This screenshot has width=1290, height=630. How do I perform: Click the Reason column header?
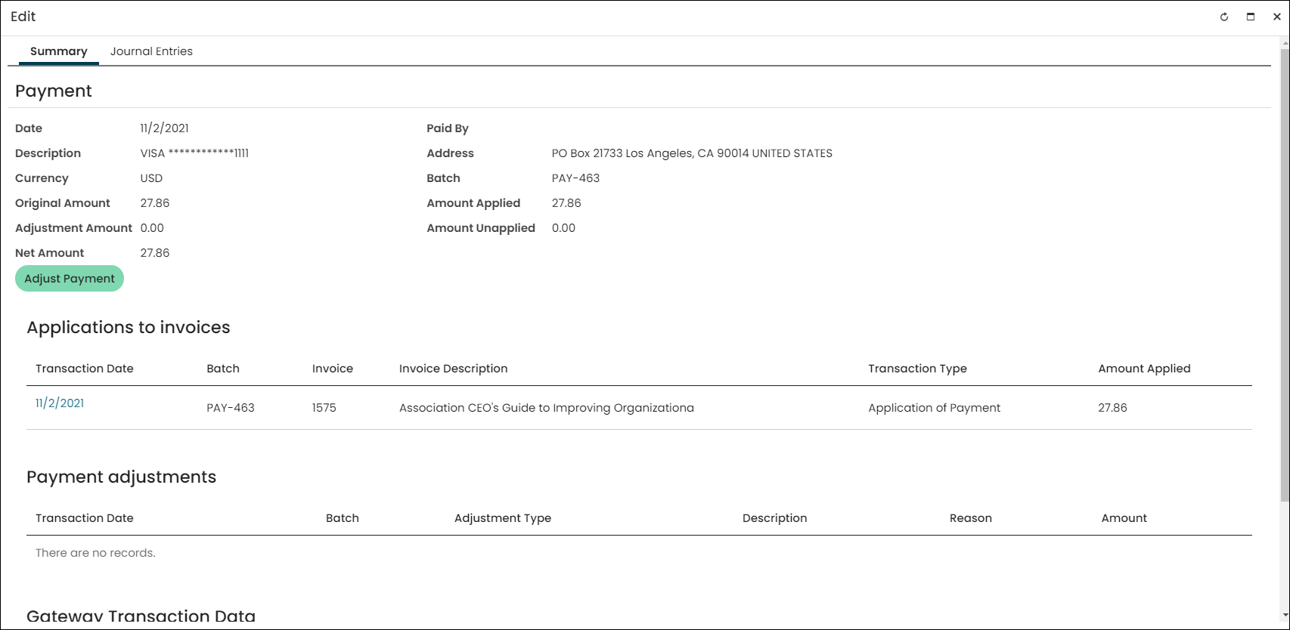[x=971, y=518]
